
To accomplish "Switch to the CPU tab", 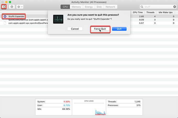I will pos(65,7).
